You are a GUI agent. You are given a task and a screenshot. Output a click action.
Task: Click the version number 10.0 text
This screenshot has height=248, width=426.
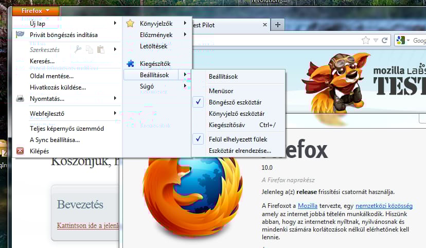(267, 168)
